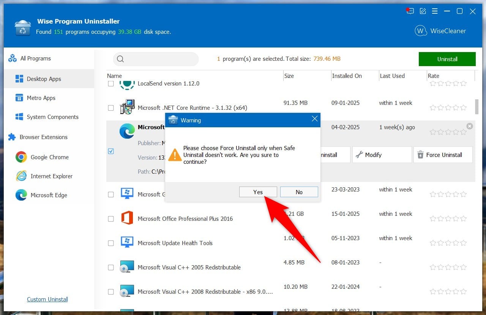Check the LocalSend version 1.12.0 checkbox

tap(111, 84)
